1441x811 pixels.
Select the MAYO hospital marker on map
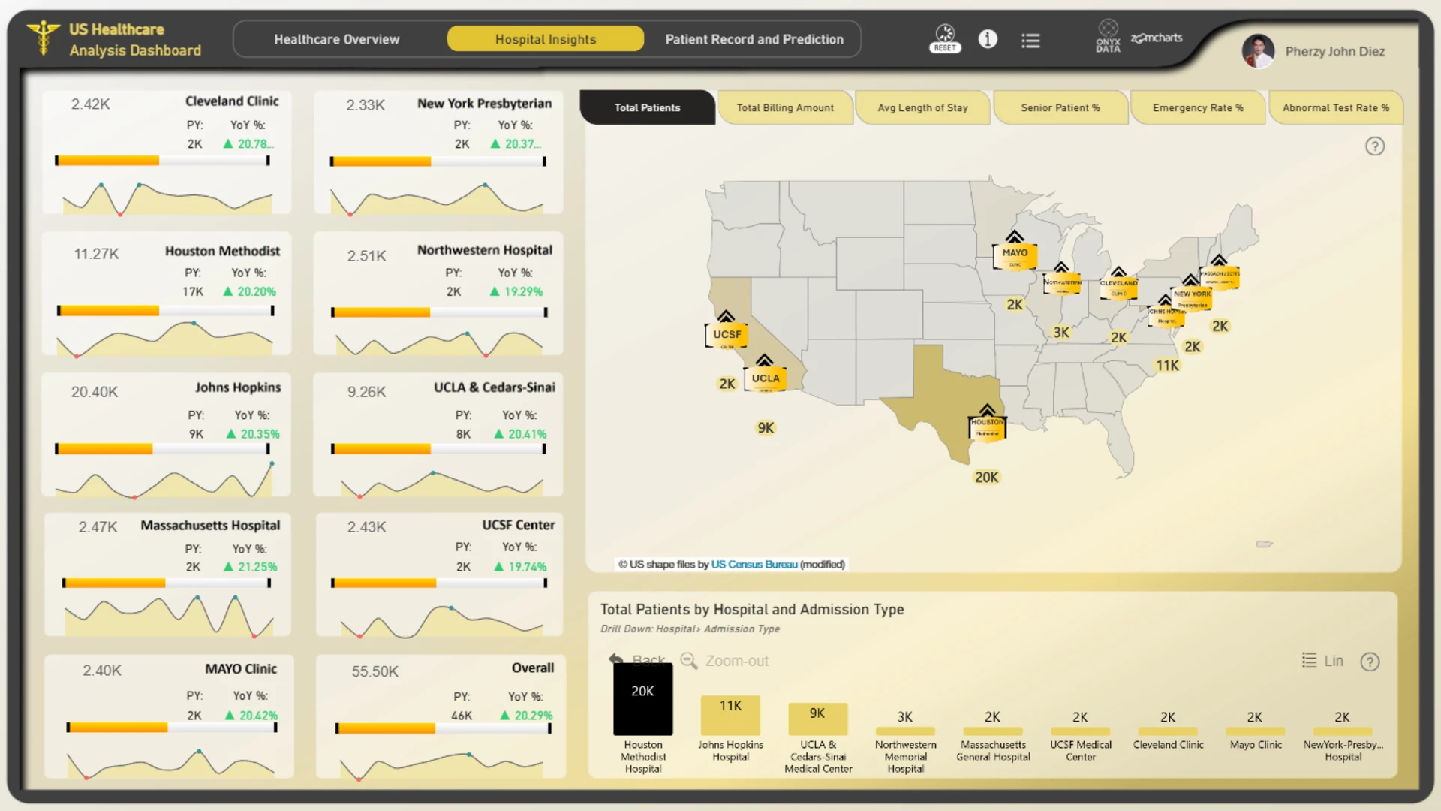click(1015, 252)
